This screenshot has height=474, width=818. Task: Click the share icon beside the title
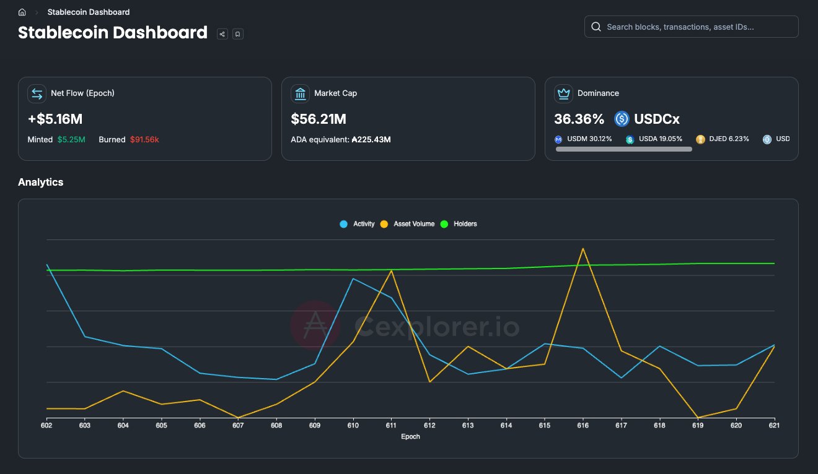[x=222, y=34]
